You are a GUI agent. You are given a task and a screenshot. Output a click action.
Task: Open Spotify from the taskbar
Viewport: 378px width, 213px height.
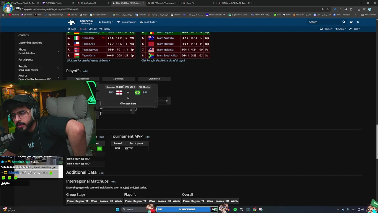235,209
